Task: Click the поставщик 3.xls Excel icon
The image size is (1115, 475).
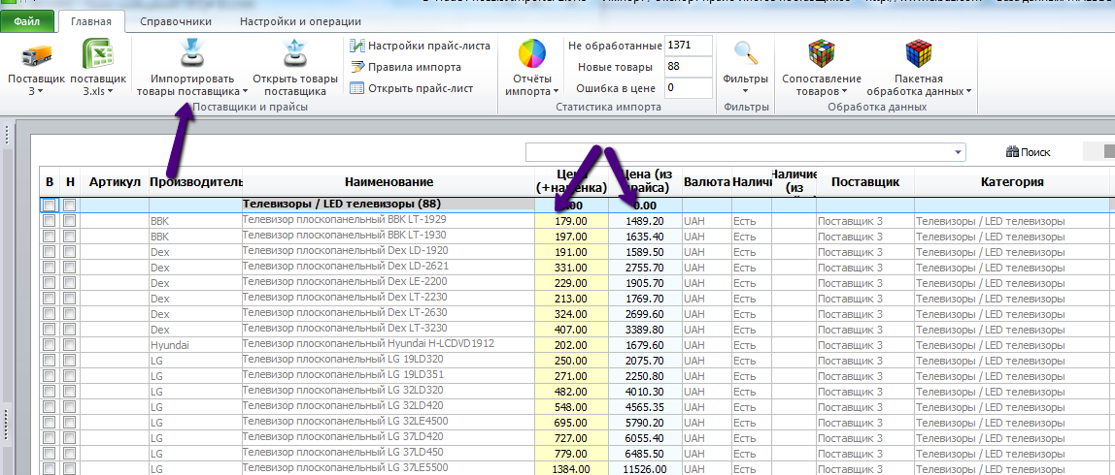Action: click(x=98, y=54)
